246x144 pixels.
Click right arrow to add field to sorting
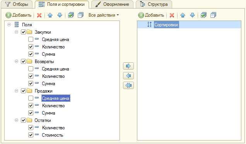click(x=128, y=66)
